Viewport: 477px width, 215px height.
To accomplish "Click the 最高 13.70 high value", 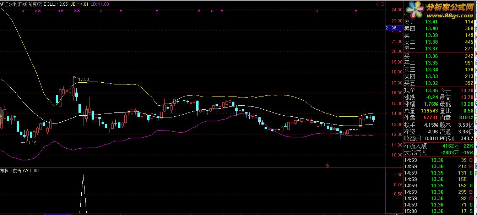I will (x=457, y=98).
